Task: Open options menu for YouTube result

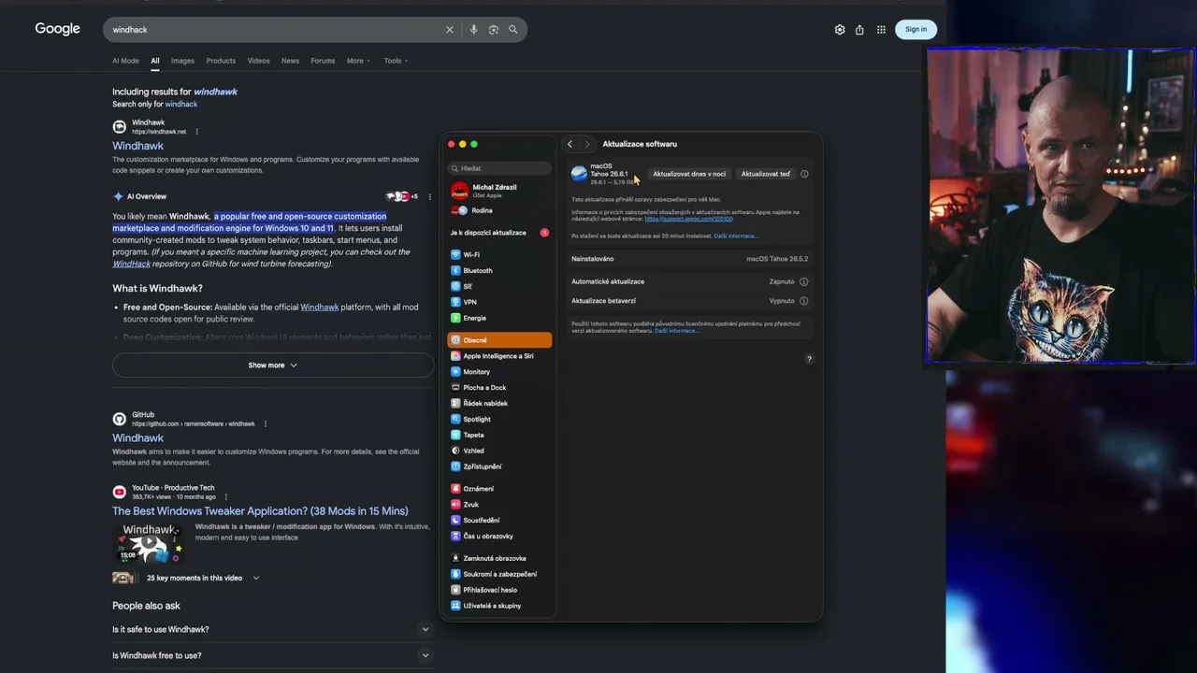Action: pyautogui.click(x=225, y=497)
